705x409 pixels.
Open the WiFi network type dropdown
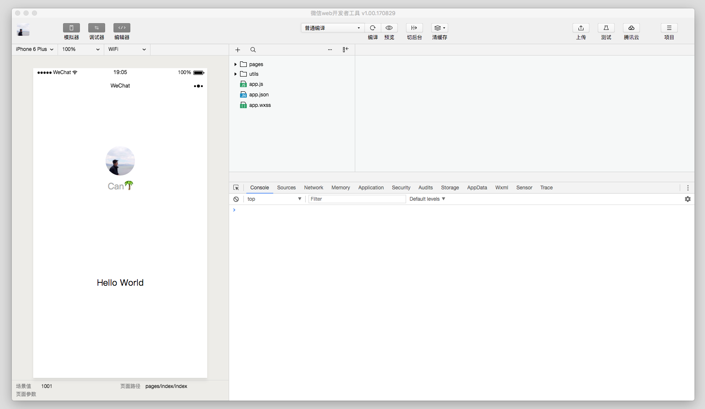pyautogui.click(x=127, y=49)
